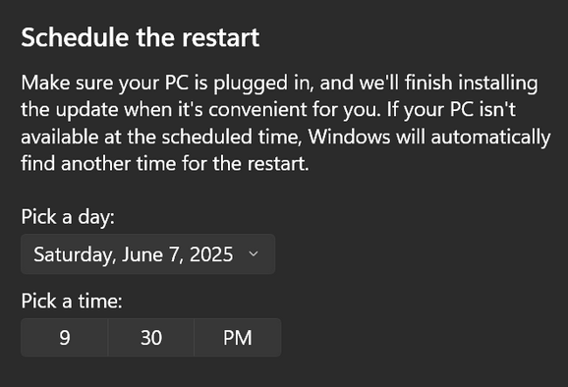Click the divider between hour and minute fields
The width and height of the screenshot is (568, 387).
click(108, 338)
